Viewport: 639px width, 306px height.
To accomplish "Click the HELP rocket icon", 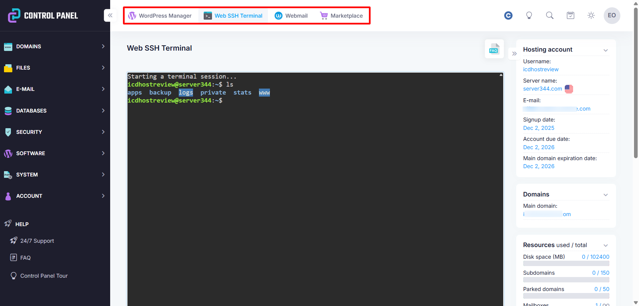I will (8, 223).
